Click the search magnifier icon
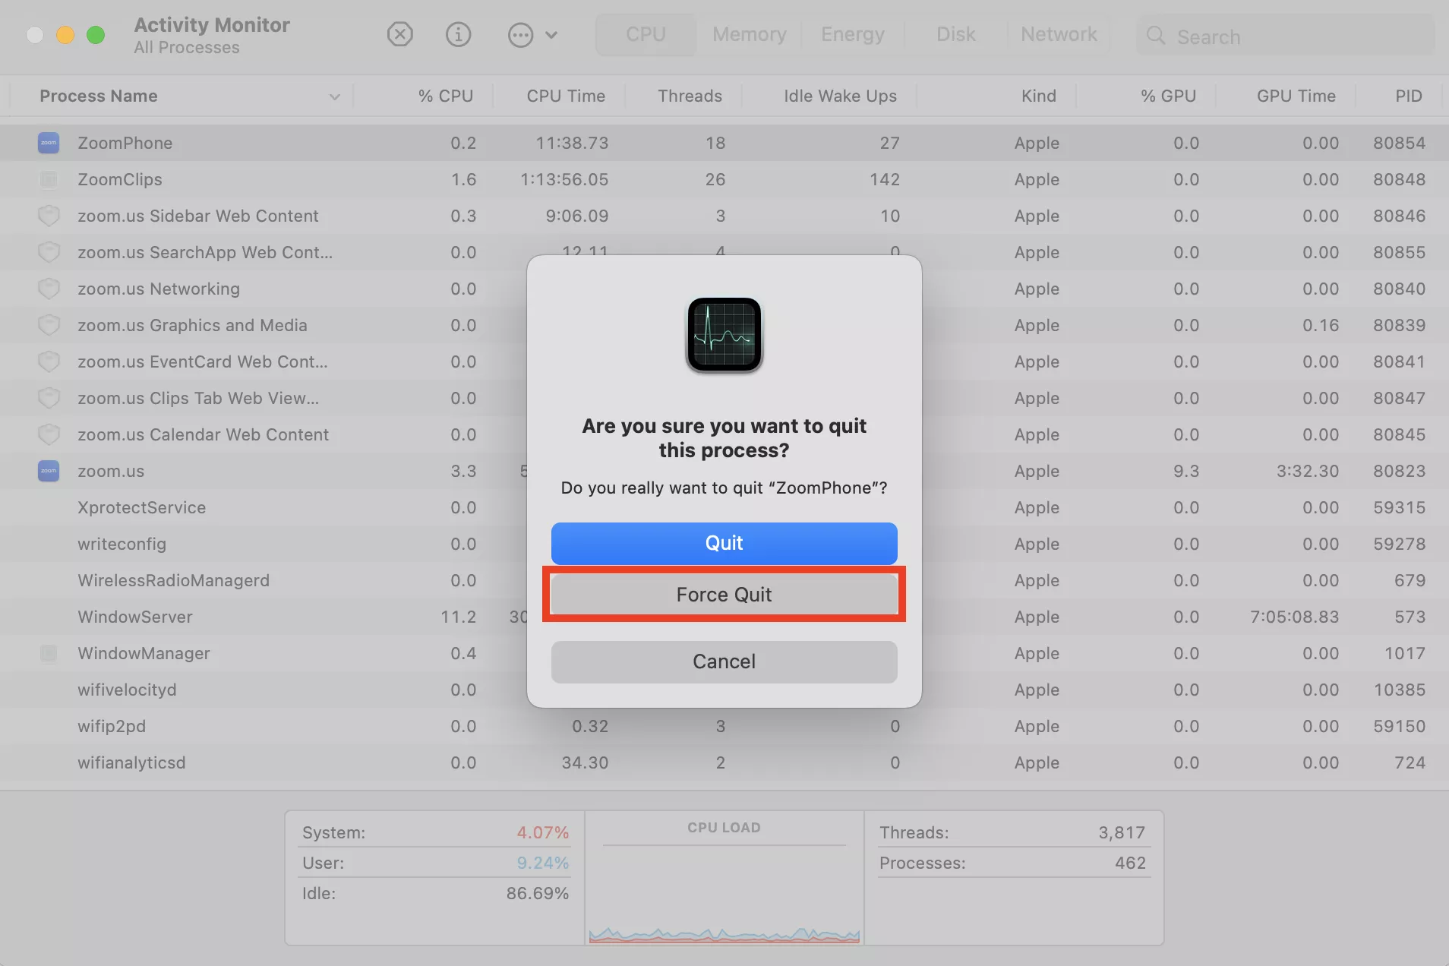Screen dimensions: 1449x966 (1155, 36)
